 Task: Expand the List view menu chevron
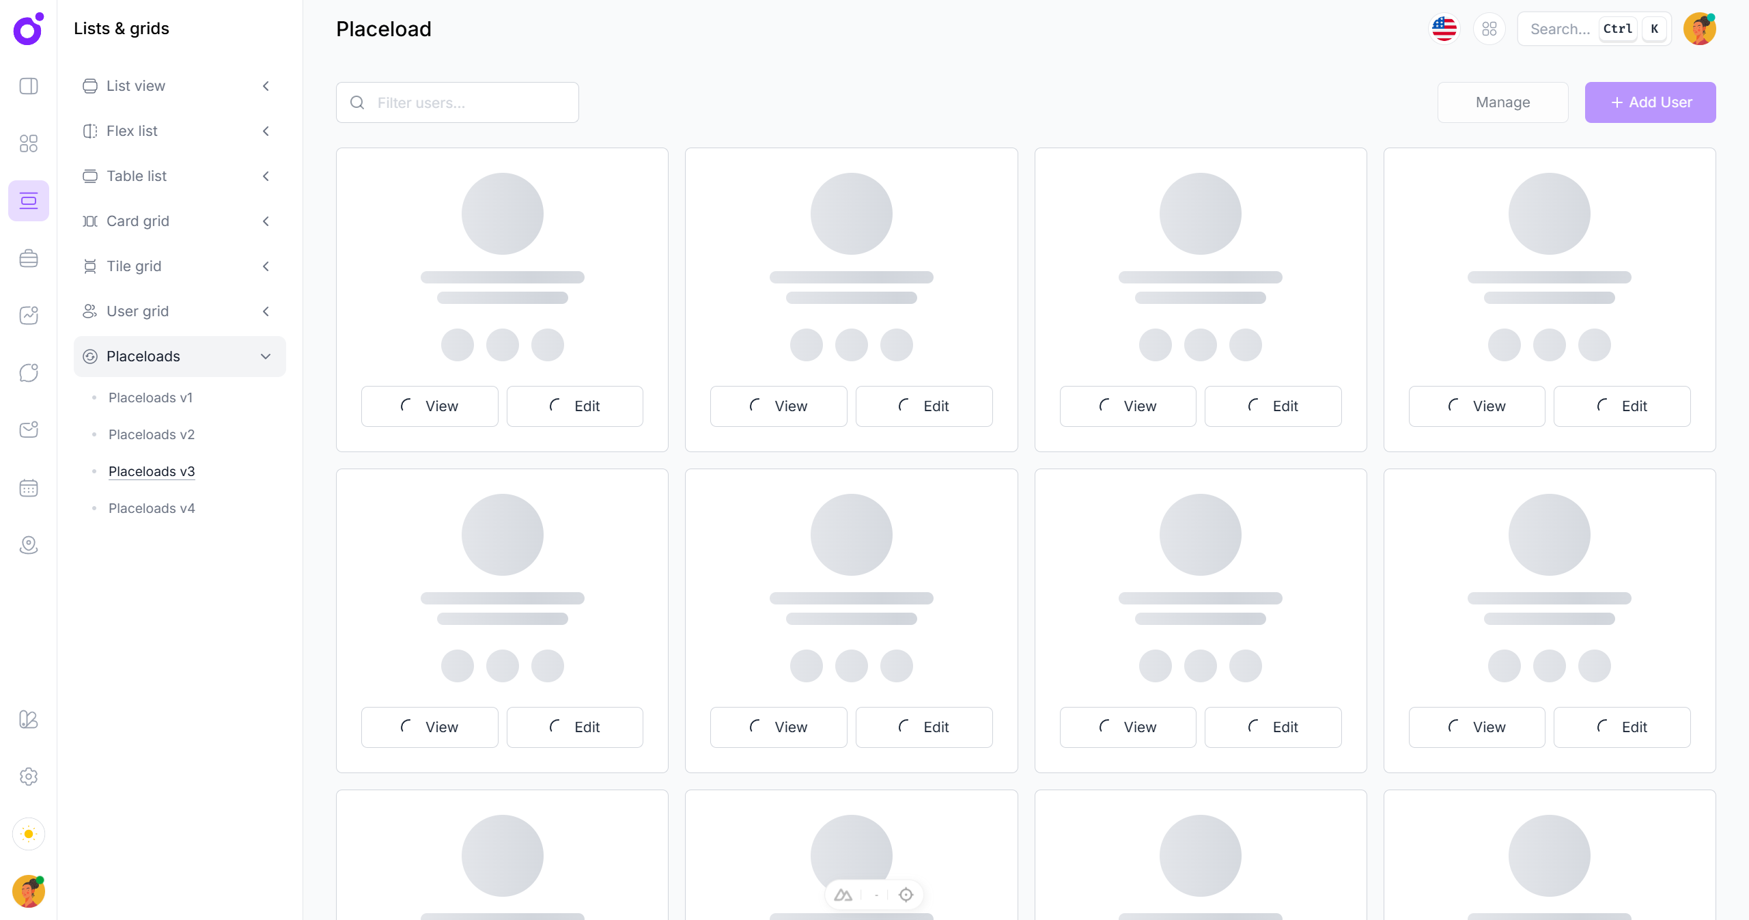click(x=266, y=86)
